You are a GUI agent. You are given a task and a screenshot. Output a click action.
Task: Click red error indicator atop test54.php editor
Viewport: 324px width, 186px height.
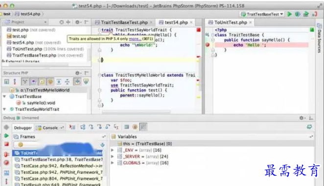(x=199, y=30)
